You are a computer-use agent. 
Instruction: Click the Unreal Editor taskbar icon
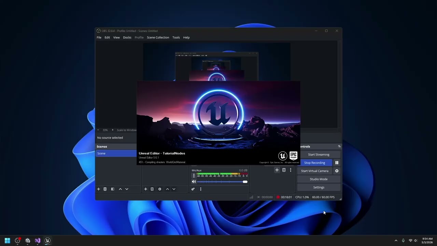pos(47,241)
